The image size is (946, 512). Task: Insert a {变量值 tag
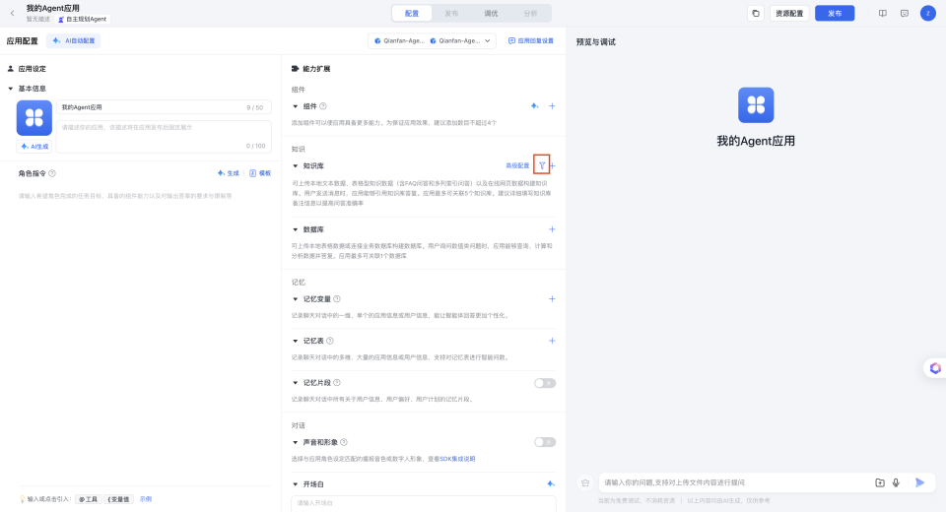pos(119,499)
